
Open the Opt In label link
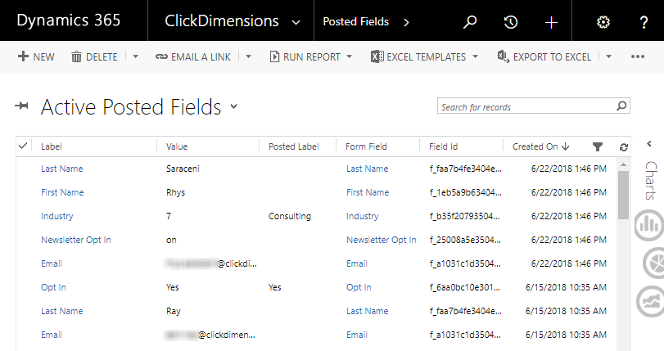53,287
